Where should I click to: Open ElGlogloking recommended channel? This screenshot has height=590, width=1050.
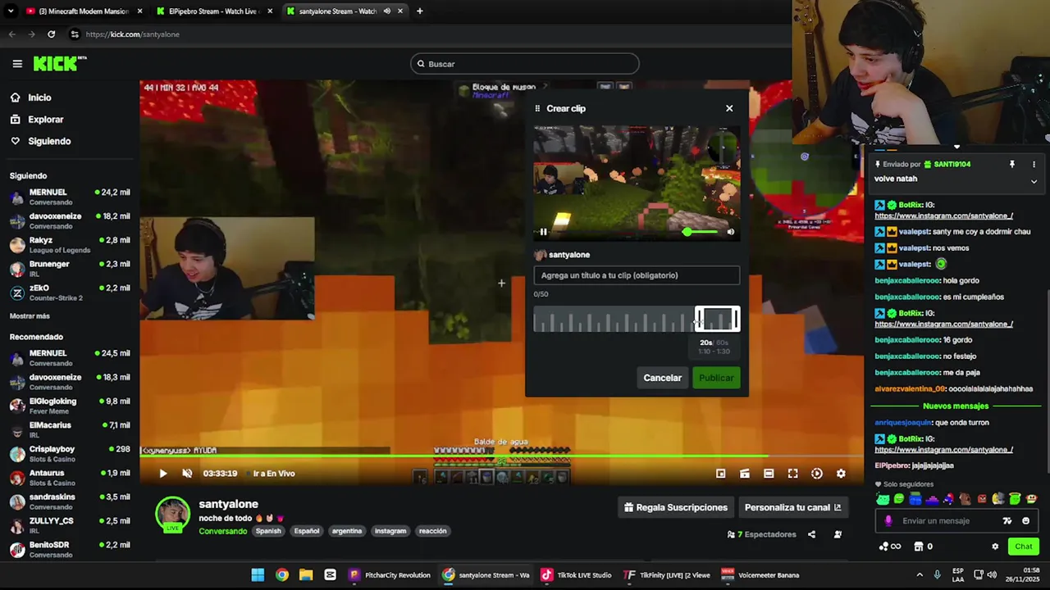coord(70,406)
